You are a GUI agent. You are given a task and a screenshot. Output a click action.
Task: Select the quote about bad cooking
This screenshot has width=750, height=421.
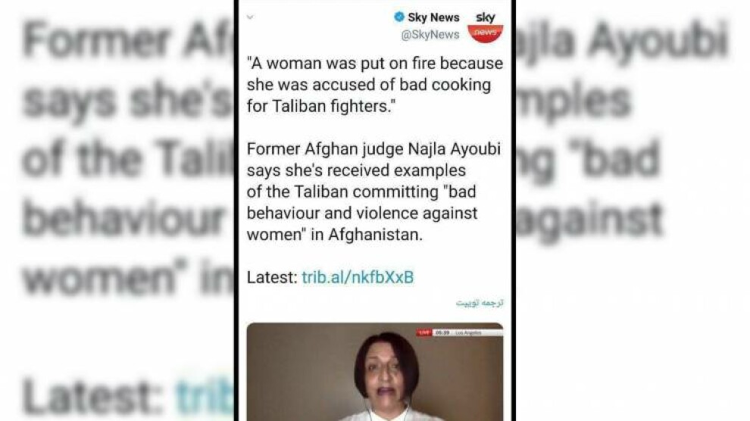click(x=375, y=85)
